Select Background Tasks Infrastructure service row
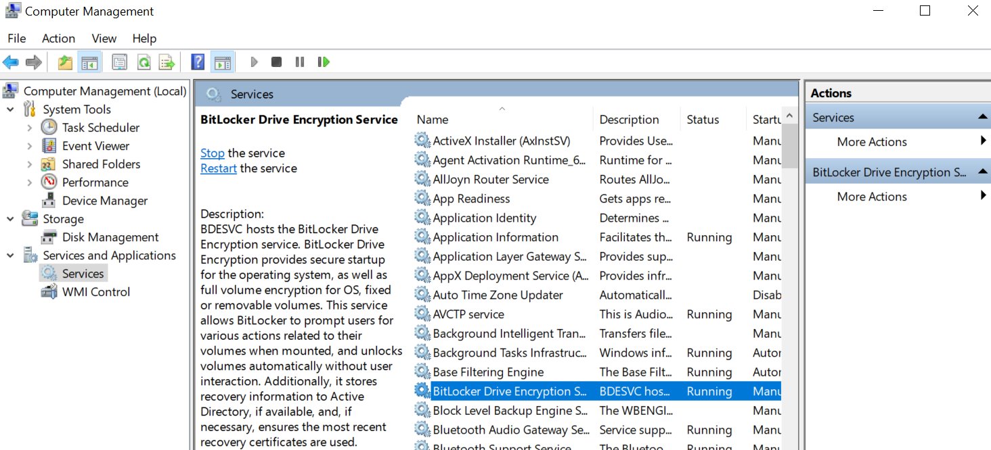 tap(596, 353)
